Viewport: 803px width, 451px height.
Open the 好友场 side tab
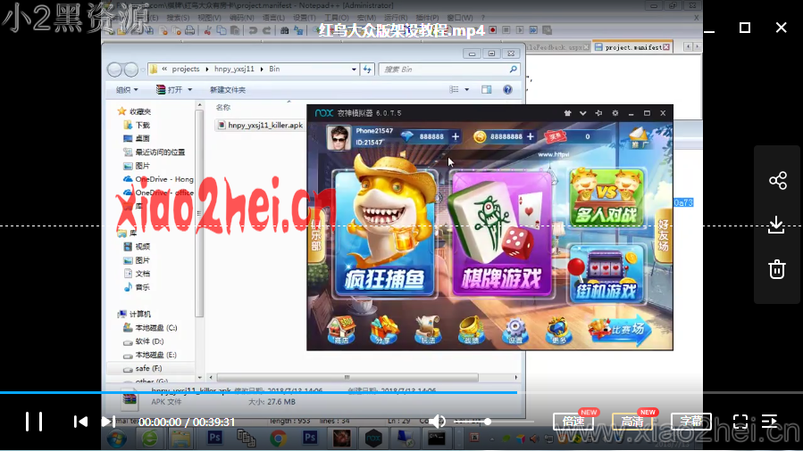[663, 236]
